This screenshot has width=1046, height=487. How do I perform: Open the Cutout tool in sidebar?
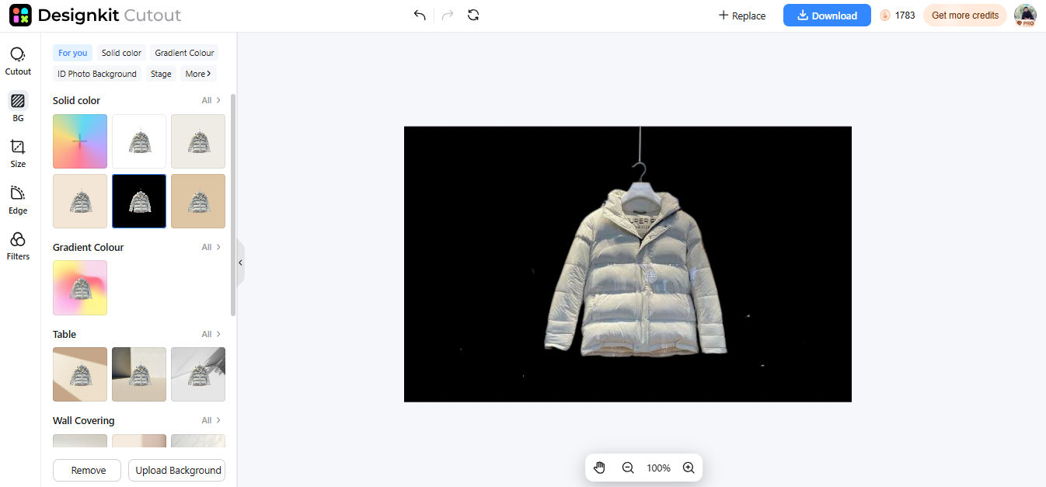(x=18, y=61)
